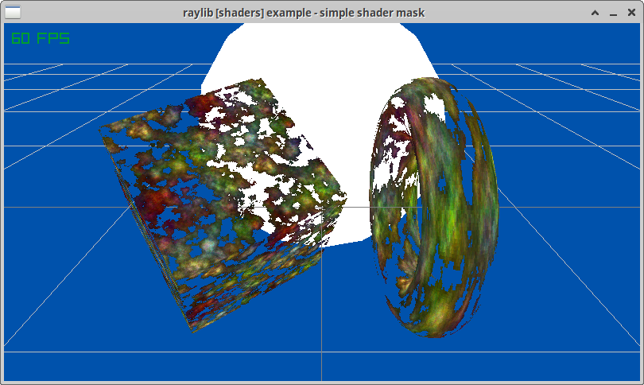Click the 60 FPS counter text

[x=41, y=38]
